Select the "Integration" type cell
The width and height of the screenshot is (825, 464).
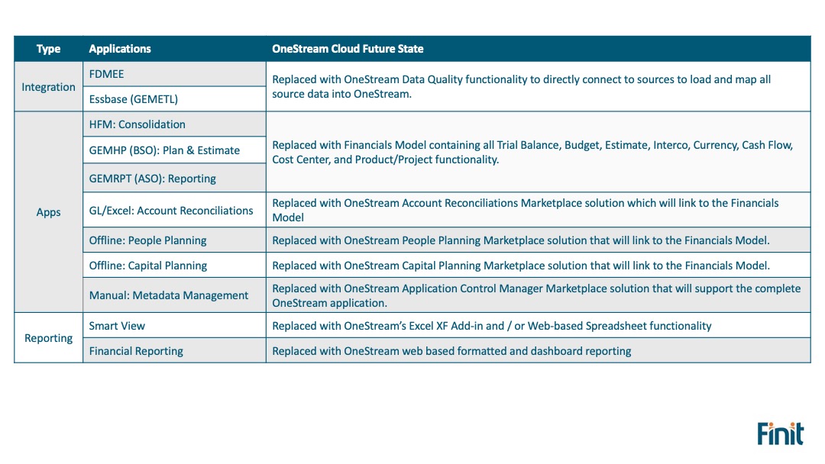pos(48,87)
